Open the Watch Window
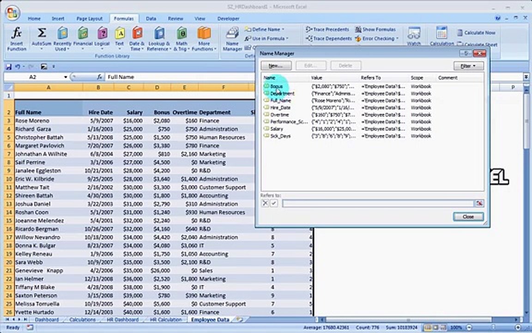Viewport: 532px width, 333px height. pos(414,36)
